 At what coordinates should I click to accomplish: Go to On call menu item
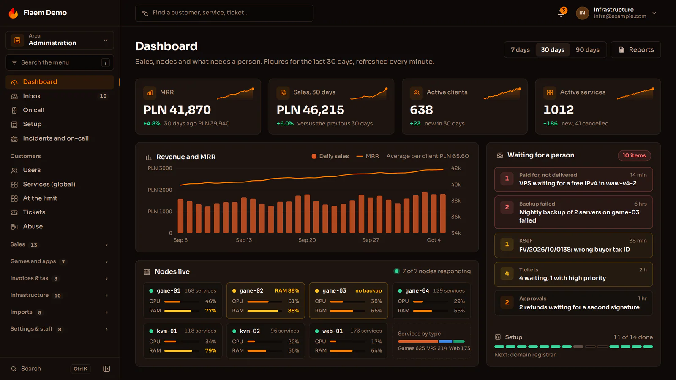[x=60, y=110]
